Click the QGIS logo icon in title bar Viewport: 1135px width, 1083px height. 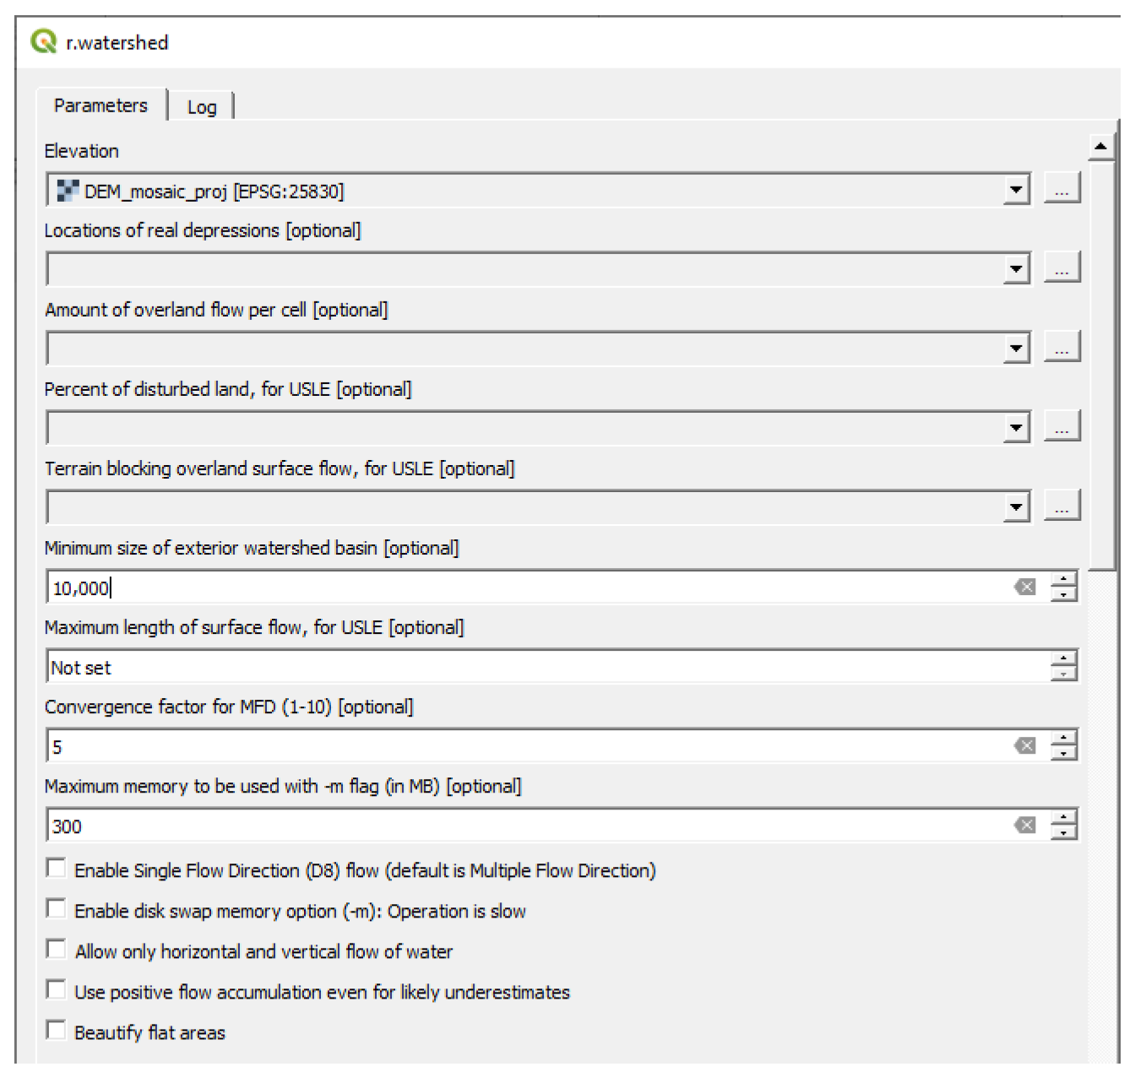43,42
